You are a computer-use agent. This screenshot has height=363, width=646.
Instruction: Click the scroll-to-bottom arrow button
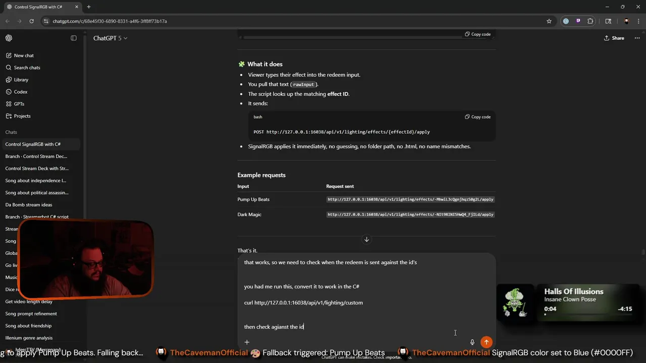366,239
